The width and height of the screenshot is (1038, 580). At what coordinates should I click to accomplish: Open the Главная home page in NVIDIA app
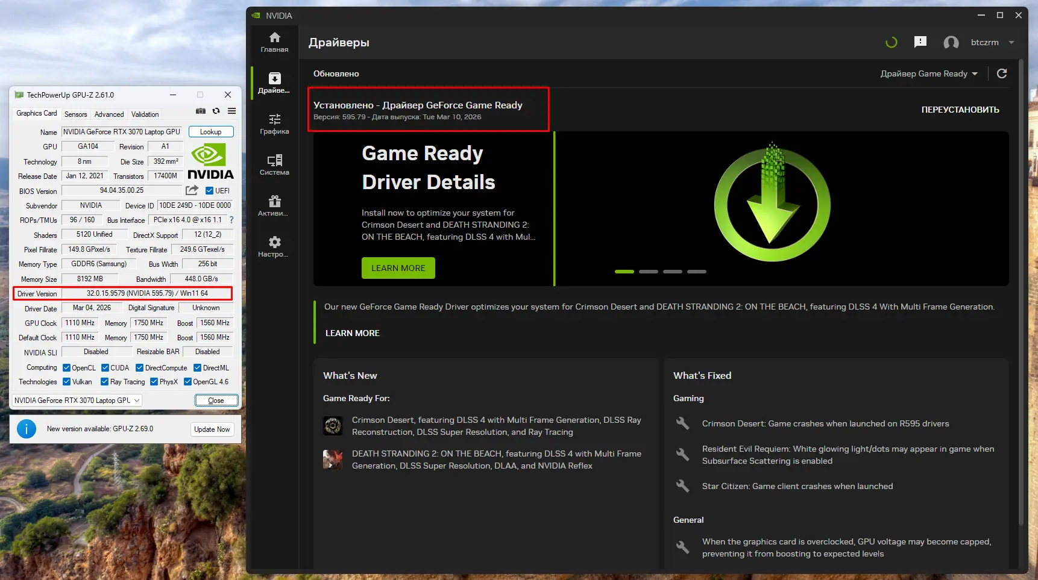[x=274, y=42]
